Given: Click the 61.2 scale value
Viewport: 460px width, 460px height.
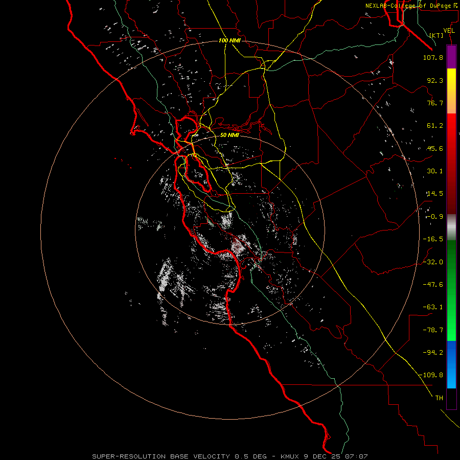Looking at the screenshot, I should (x=435, y=126).
